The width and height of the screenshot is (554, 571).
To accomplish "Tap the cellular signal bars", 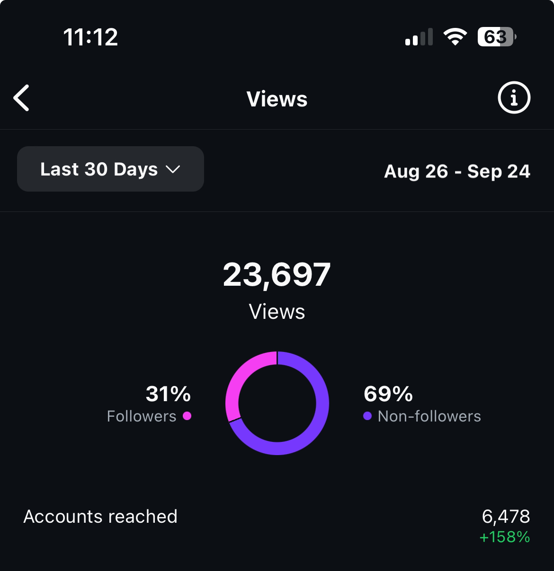I will [419, 37].
